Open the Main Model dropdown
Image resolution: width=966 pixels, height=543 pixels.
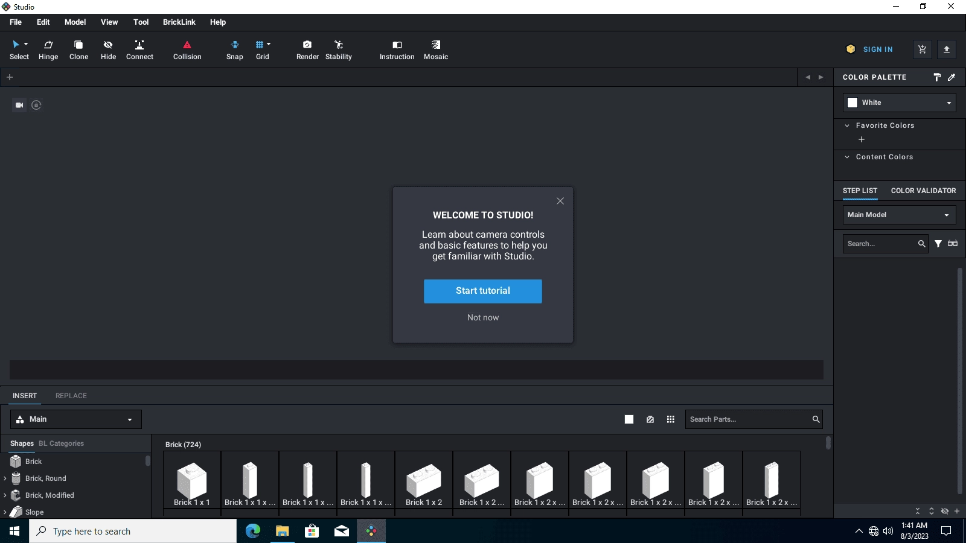click(x=900, y=215)
